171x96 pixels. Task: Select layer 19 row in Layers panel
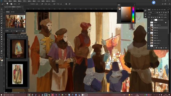(158, 38)
